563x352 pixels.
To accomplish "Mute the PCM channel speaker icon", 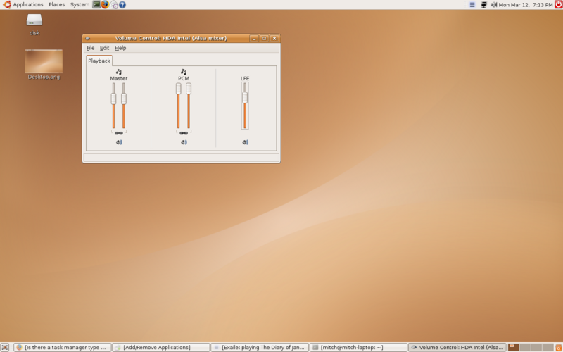I will (x=184, y=142).
